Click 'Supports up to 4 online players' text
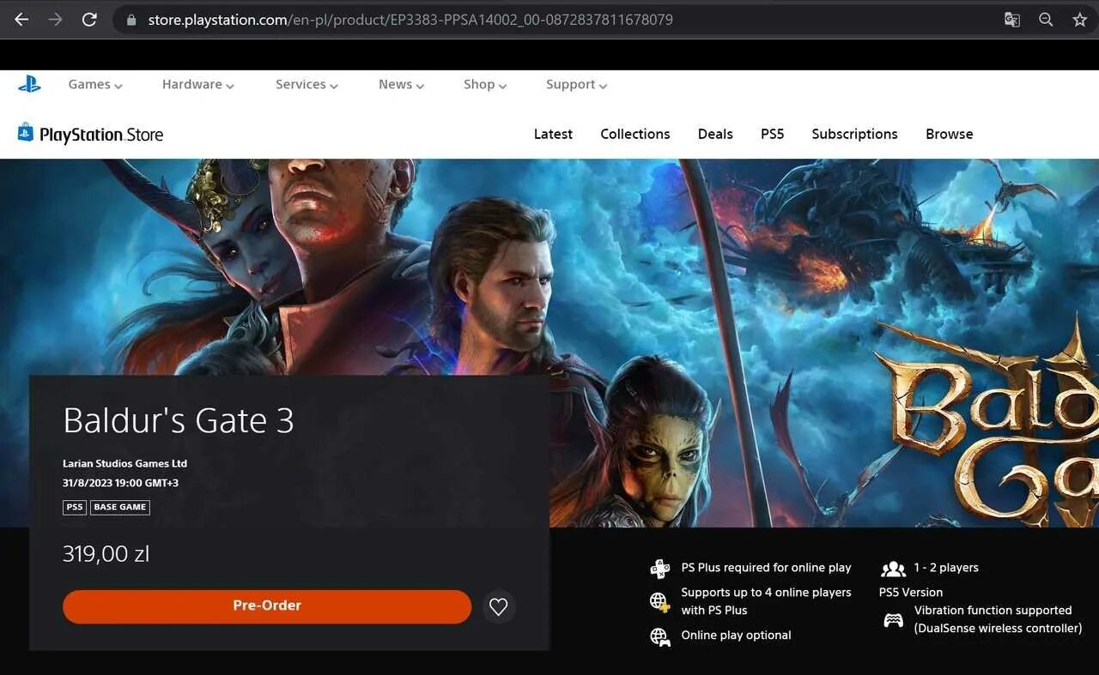The height and width of the screenshot is (675, 1099). coord(766,593)
